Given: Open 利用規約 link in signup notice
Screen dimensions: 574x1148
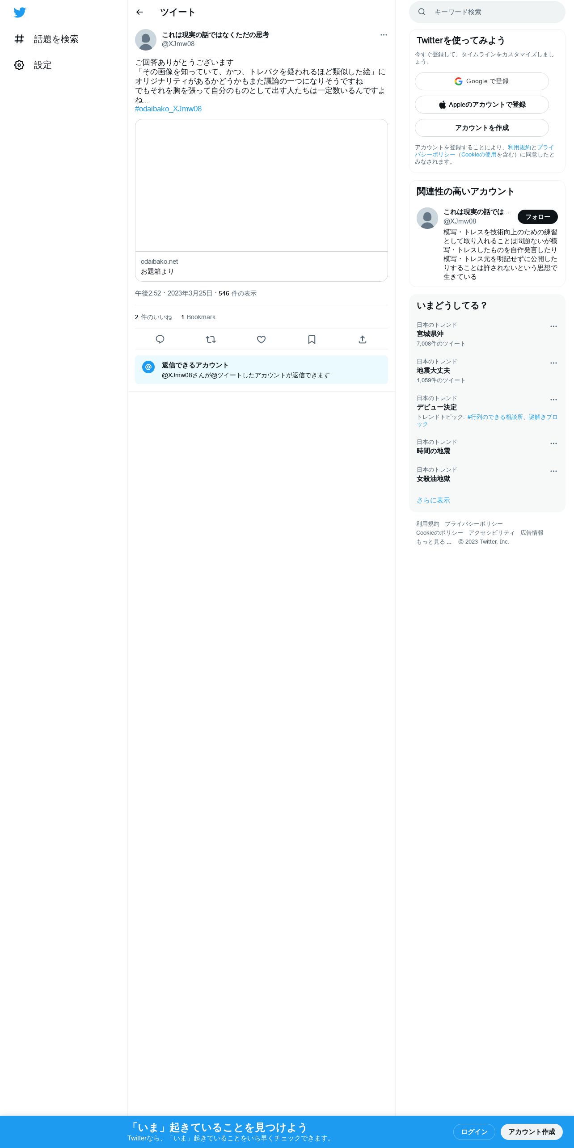Looking at the screenshot, I should point(519,147).
